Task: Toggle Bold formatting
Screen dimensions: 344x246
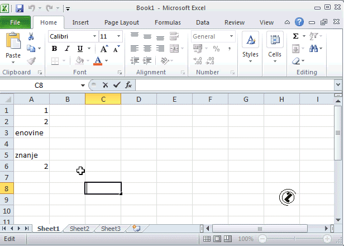Action: (x=55, y=49)
